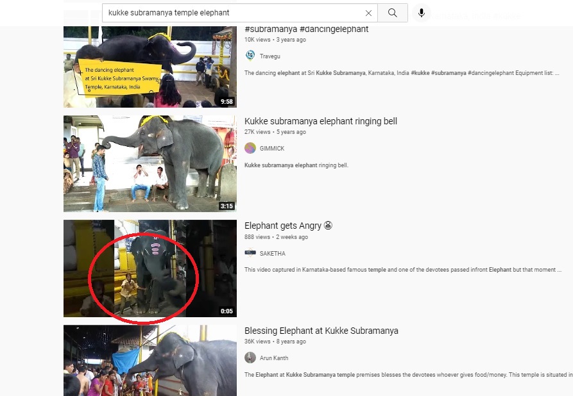This screenshot has width=573, height=396.
Task: Open the Travegu channel avatar
Action: [250, 56]
